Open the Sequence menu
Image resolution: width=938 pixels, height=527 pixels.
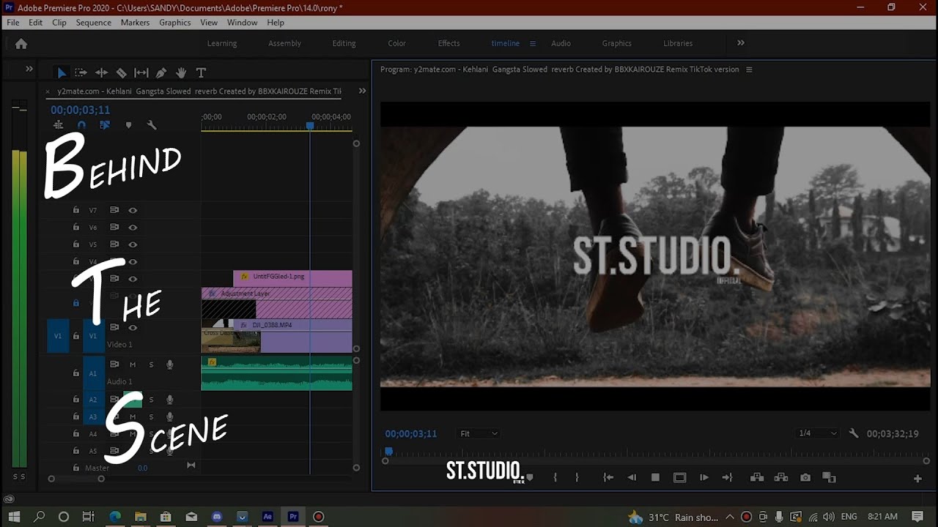tap(94, 23)
